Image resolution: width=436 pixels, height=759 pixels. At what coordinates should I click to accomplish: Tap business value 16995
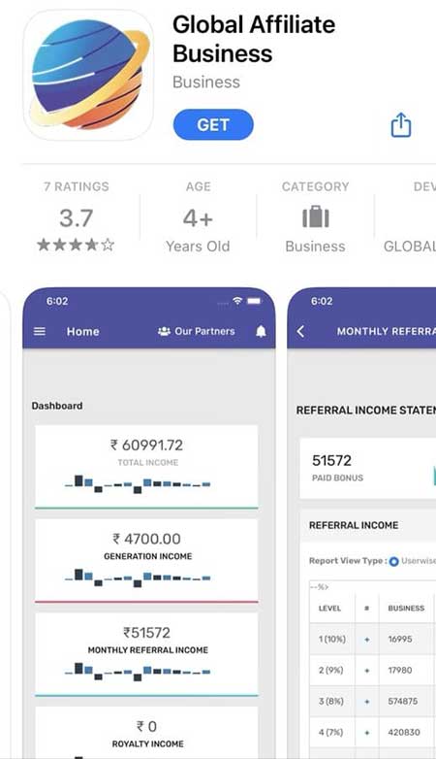pyautogui.click(x=400, y=640)
